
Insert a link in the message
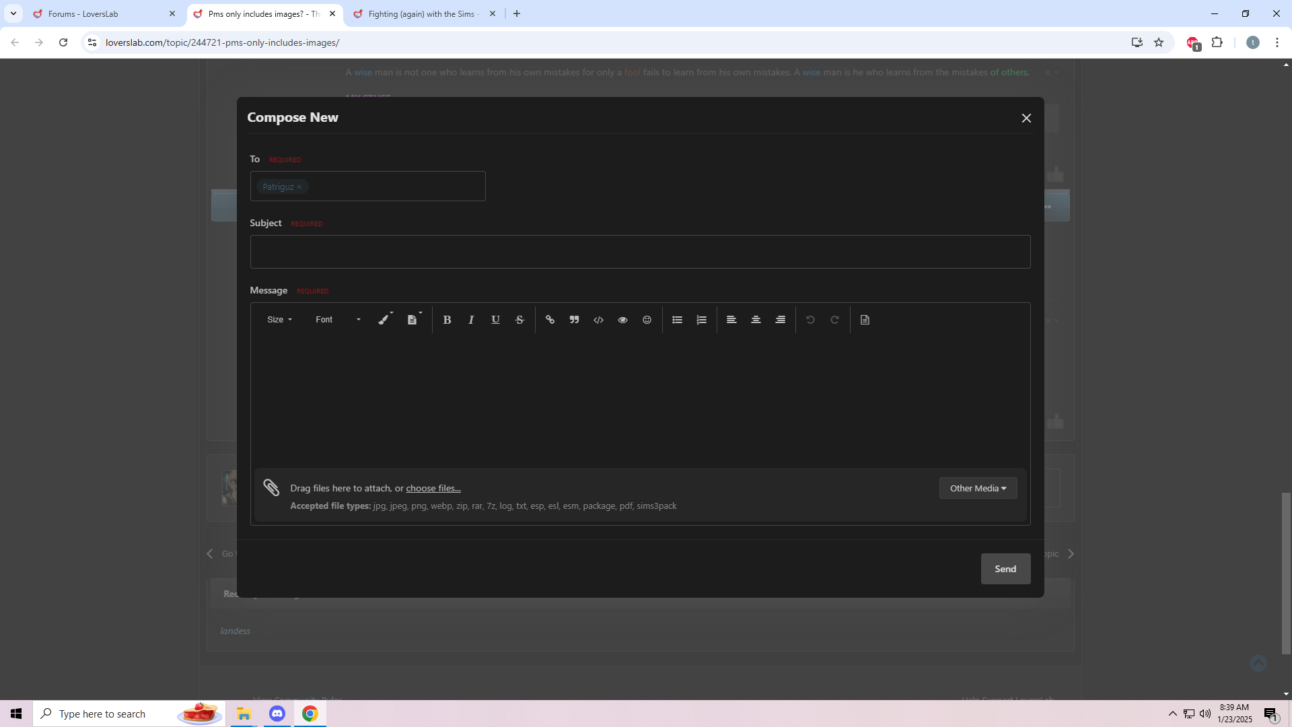[550, 320]
